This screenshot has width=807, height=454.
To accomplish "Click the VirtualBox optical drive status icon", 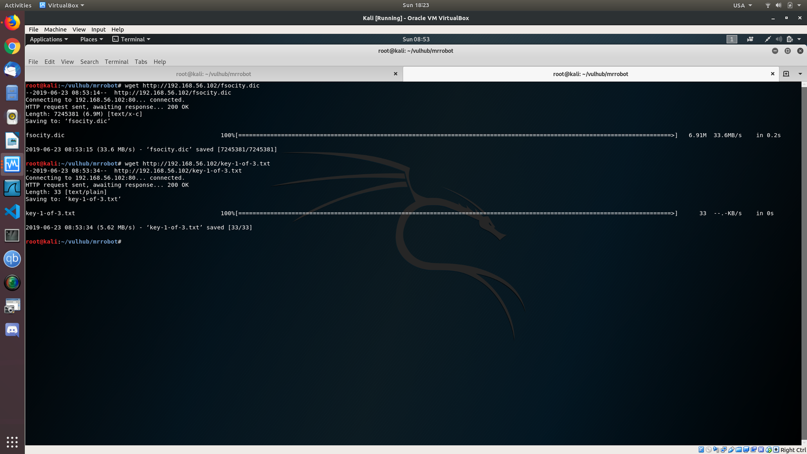I will 709,450.
